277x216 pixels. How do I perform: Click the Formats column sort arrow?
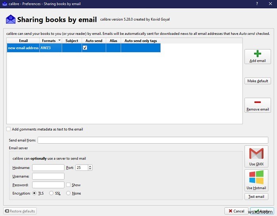coord(59,40)
